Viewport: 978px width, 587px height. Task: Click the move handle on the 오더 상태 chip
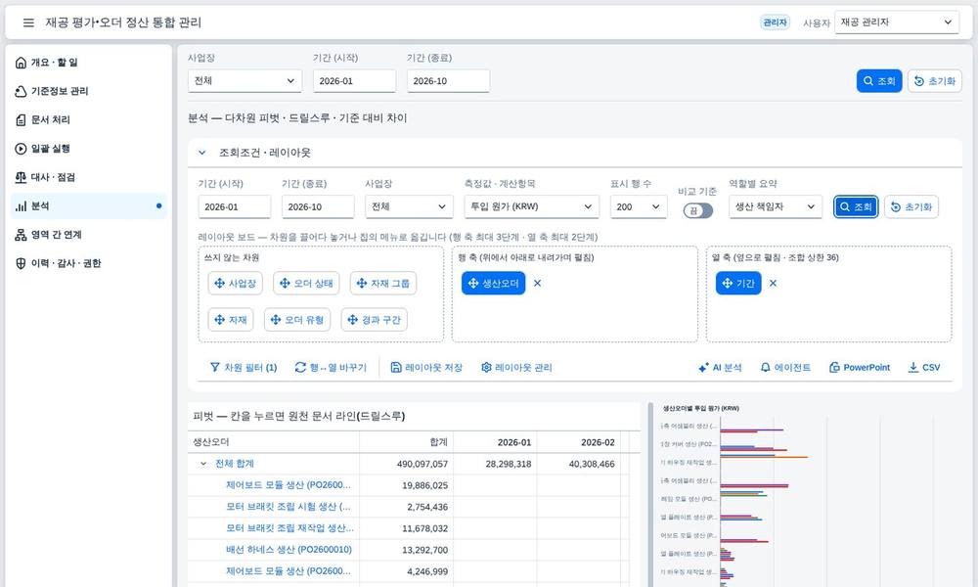click(x=285, y=283)
